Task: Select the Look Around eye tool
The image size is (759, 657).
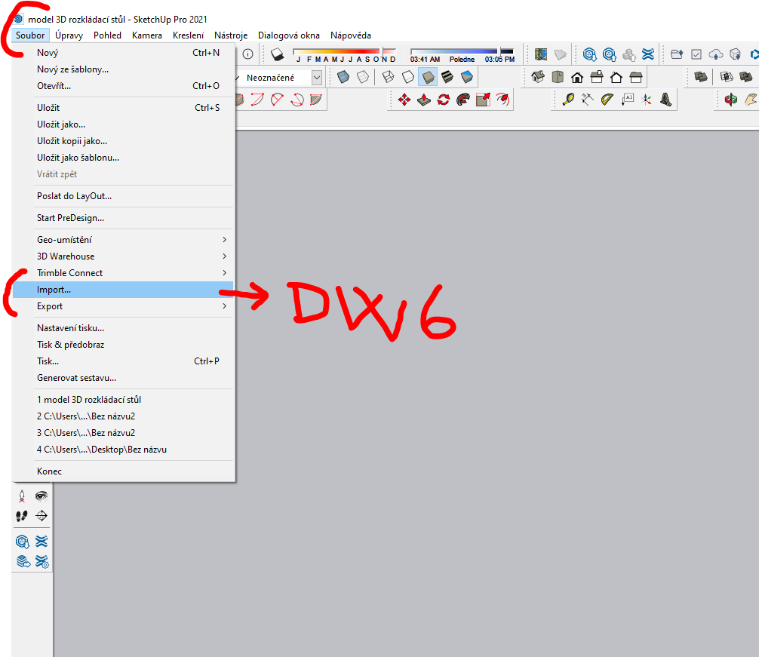Action: pos(41,496)
